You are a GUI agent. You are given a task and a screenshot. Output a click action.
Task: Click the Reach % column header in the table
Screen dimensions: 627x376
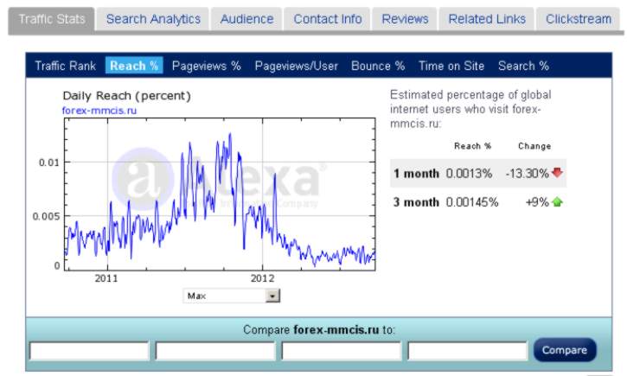pos(472,146)
